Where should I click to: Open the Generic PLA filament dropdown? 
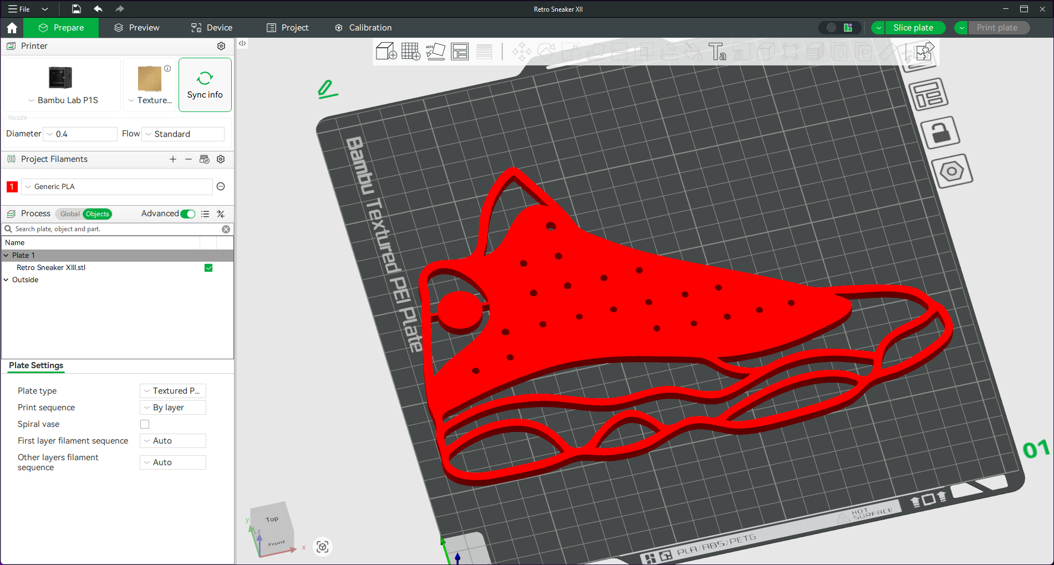click(117, 187)
